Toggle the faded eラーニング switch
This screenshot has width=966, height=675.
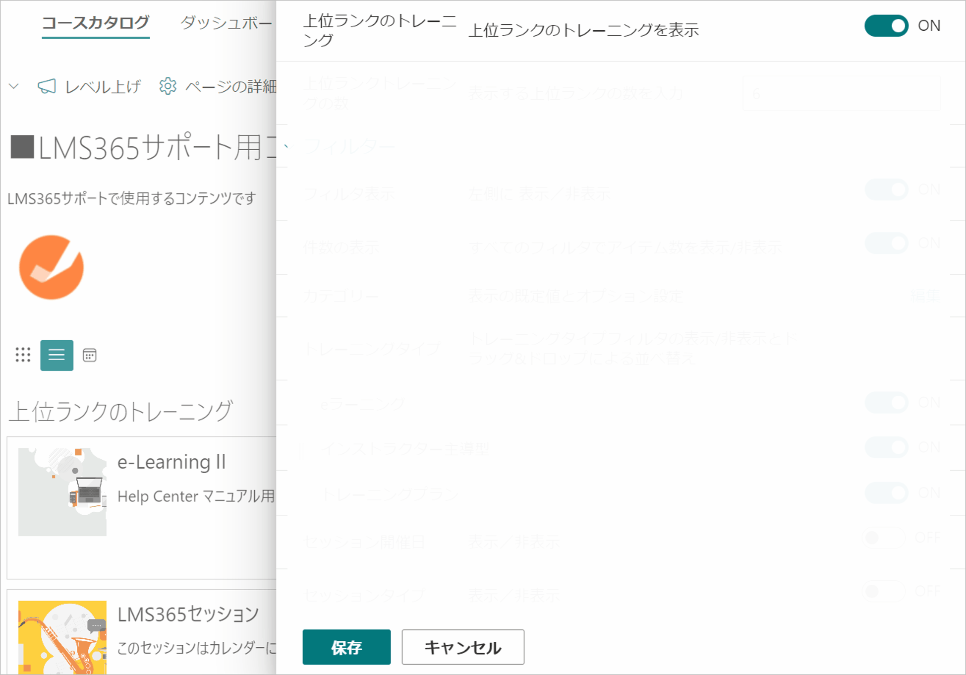point(886,403)
